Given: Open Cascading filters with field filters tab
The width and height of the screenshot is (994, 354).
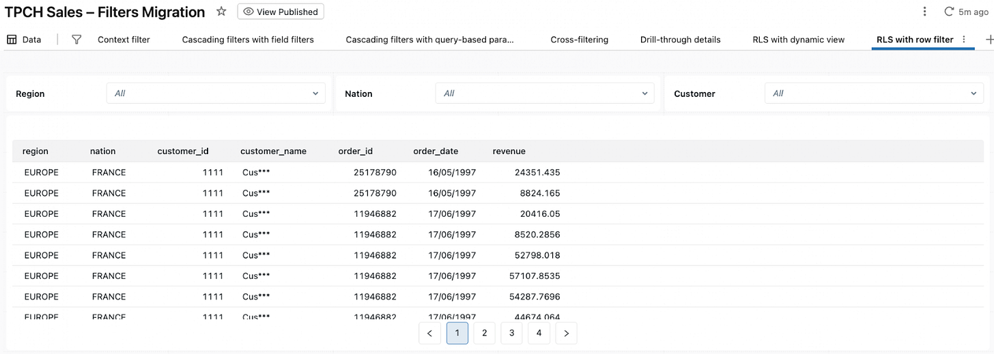Looking at the screenshot, I should click(248, 40).
